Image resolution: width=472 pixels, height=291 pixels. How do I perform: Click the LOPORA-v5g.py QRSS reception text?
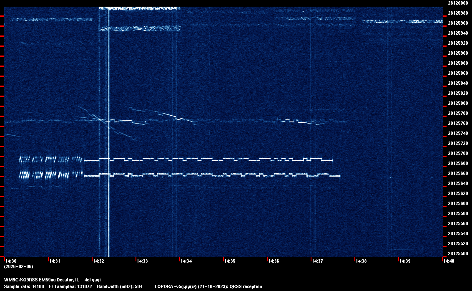[x=208, y=286]
